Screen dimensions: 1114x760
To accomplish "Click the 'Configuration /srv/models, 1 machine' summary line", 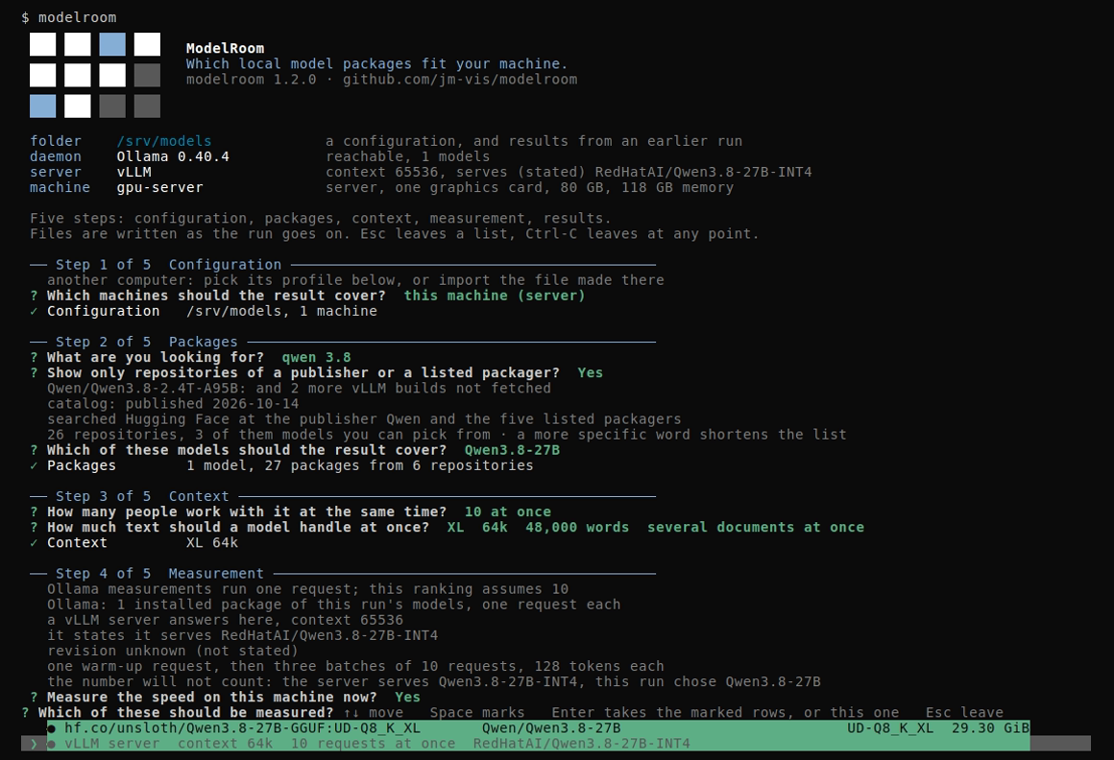I will point(204,312).
